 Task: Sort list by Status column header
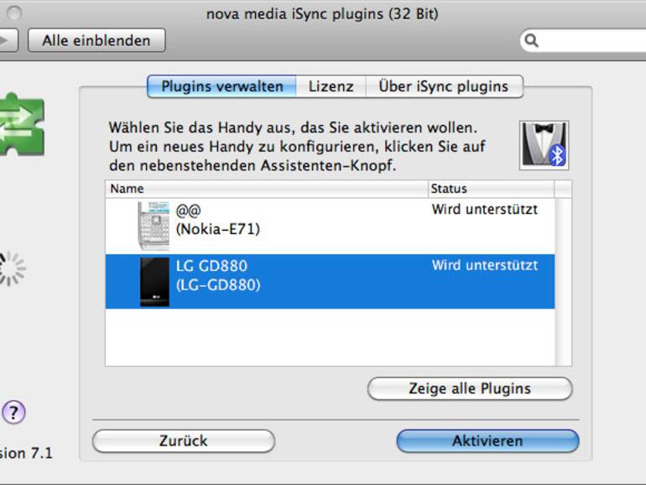point(491,189)
